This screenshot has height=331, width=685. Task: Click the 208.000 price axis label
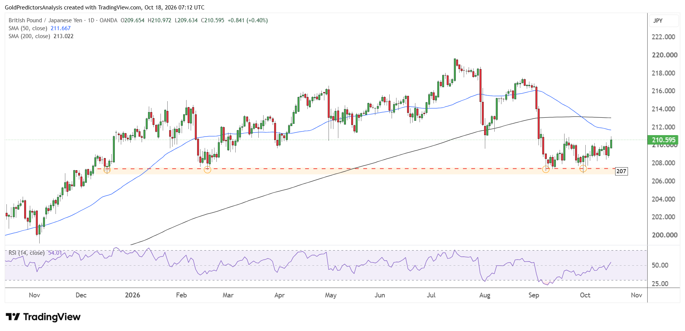point(663,163)
